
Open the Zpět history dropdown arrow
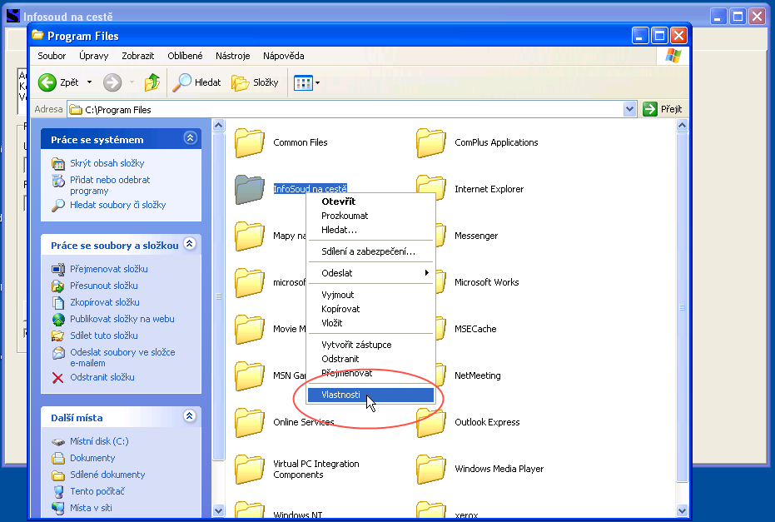coord(89,82)
